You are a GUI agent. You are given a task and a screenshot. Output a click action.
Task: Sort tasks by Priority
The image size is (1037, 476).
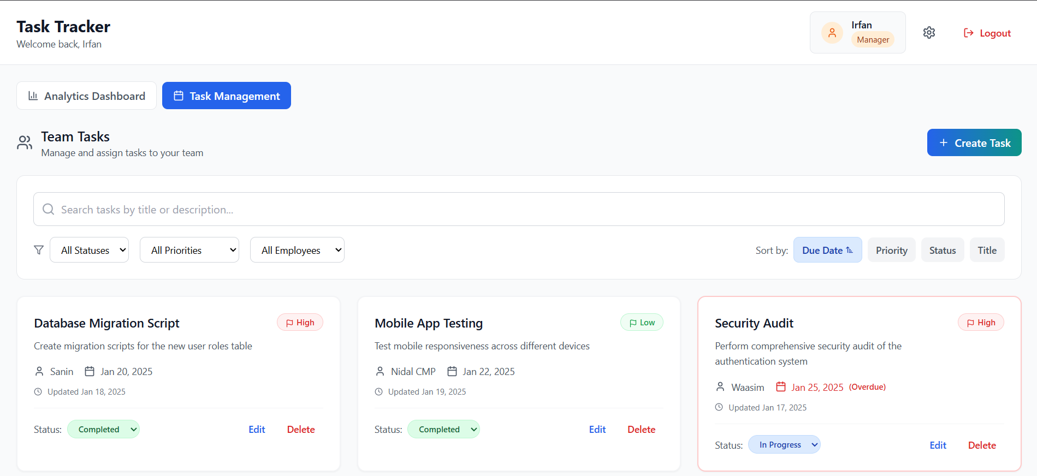coord(892,250)
